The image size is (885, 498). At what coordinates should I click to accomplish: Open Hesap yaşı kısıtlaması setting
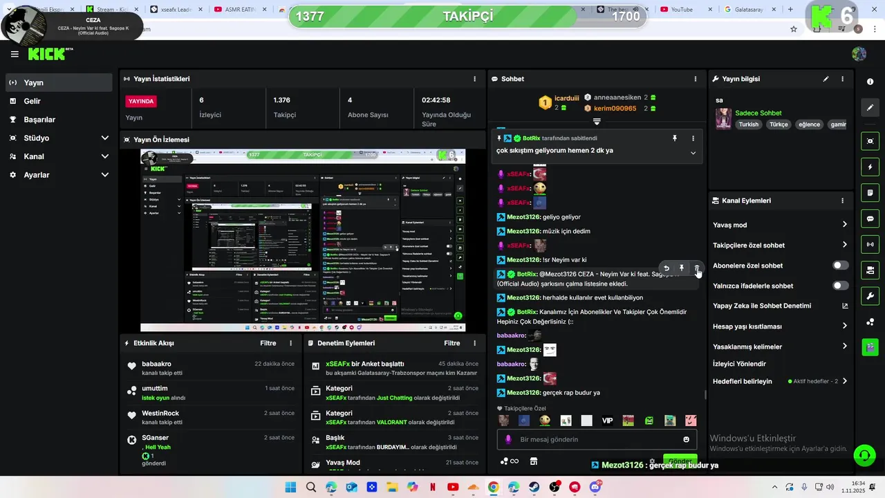pos(780,326)
